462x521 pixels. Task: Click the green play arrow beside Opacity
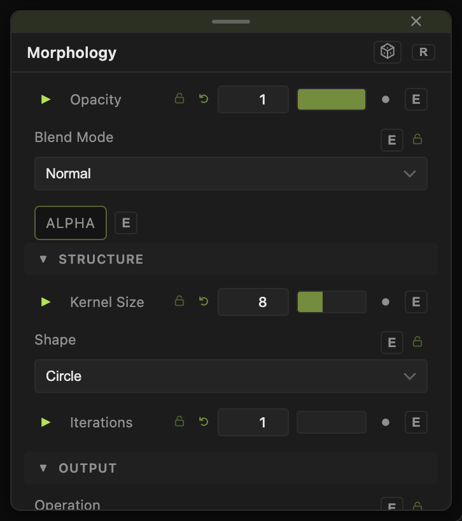pos(45,99)
